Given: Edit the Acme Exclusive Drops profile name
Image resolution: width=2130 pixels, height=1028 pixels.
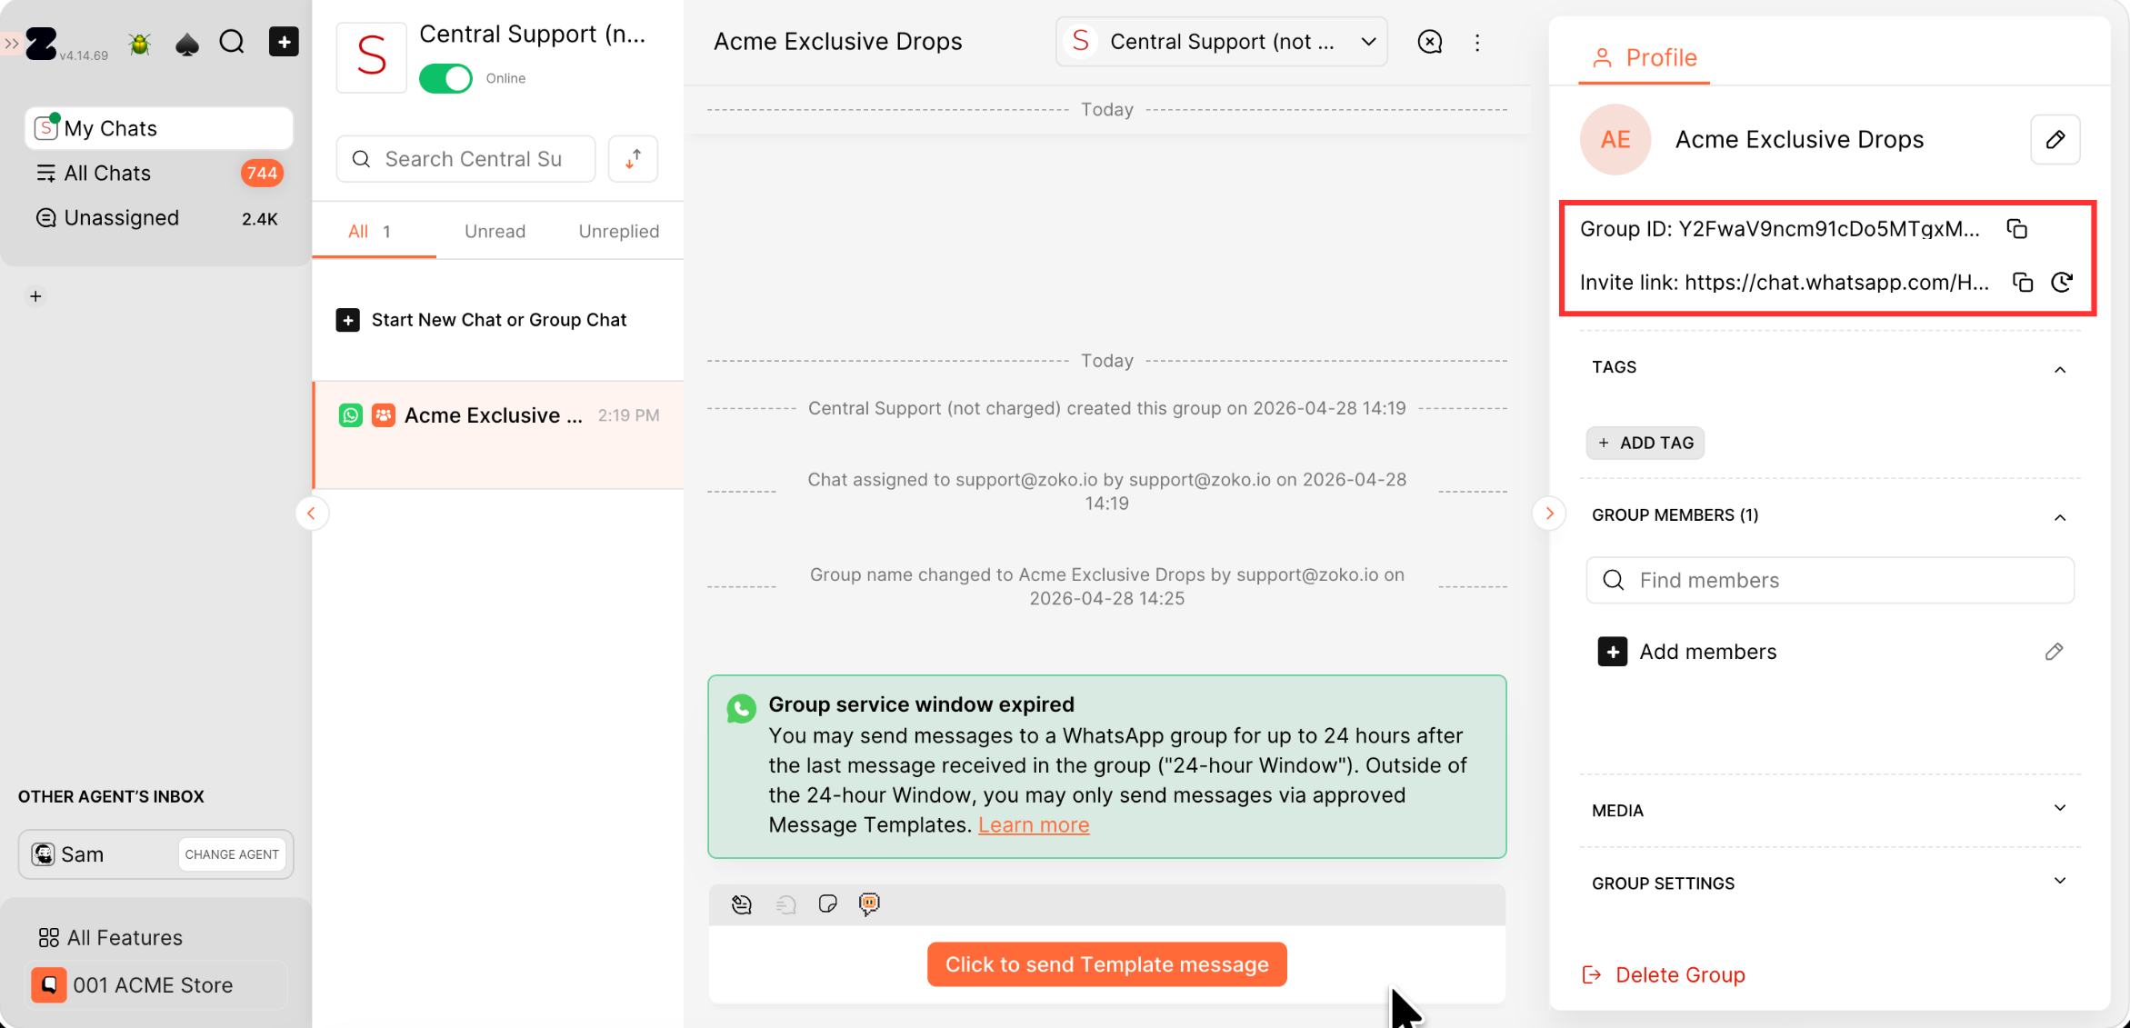Looking at the screenshot, I should click(x=2055, y=140).
